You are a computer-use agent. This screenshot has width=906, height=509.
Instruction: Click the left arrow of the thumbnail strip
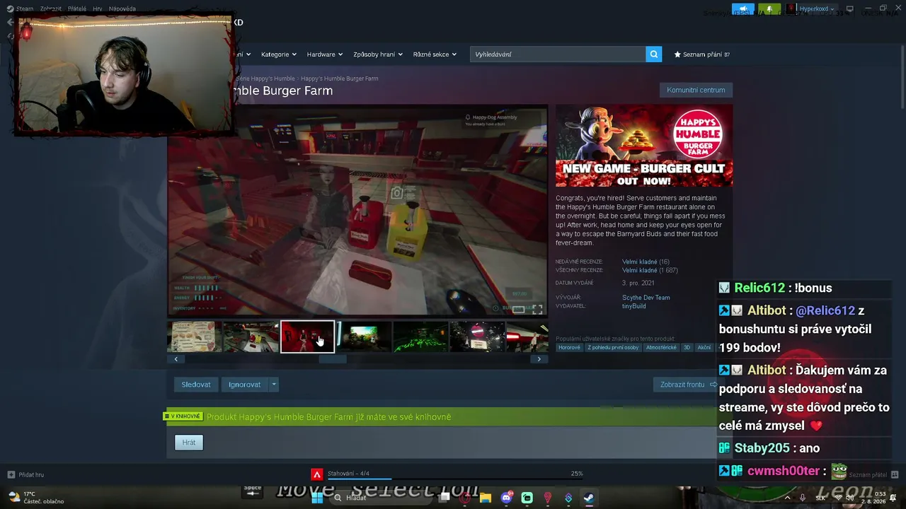(x=176, y=359)
